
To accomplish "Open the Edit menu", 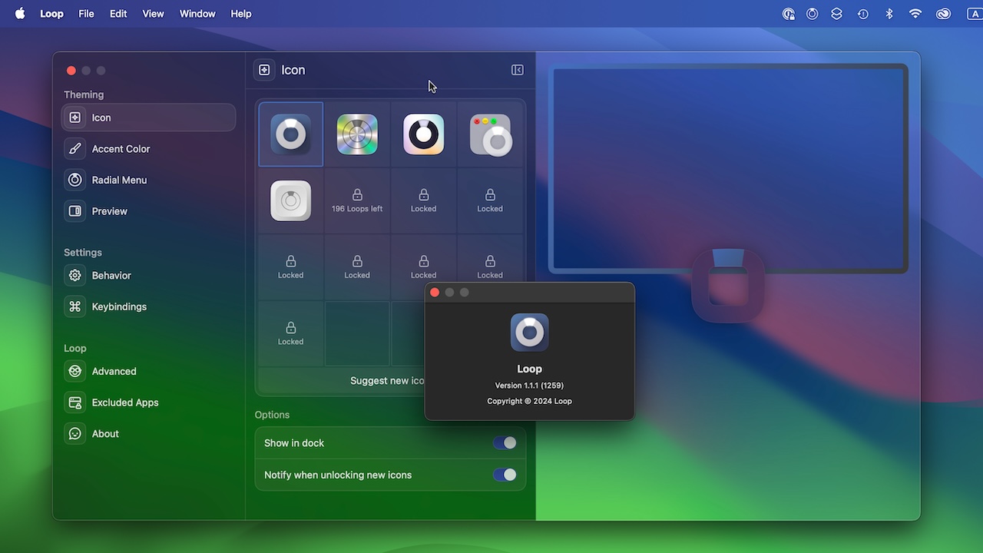I will pyautogui.click(x=118, y=14).
